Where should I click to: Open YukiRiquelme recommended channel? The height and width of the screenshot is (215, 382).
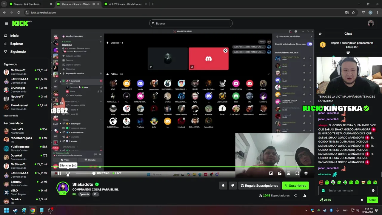tap(25, 148)
